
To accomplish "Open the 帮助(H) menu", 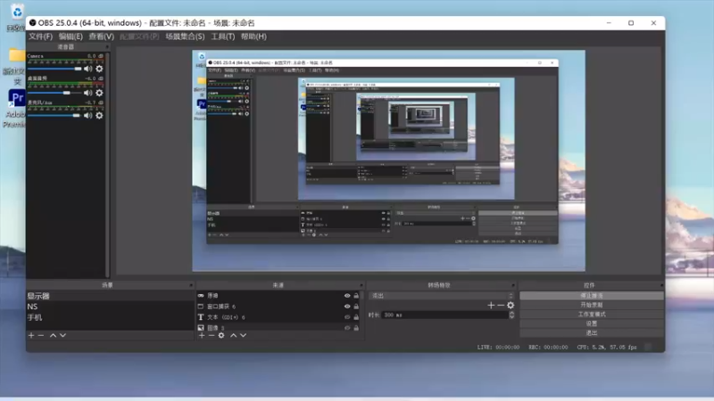I will [253, 37].
